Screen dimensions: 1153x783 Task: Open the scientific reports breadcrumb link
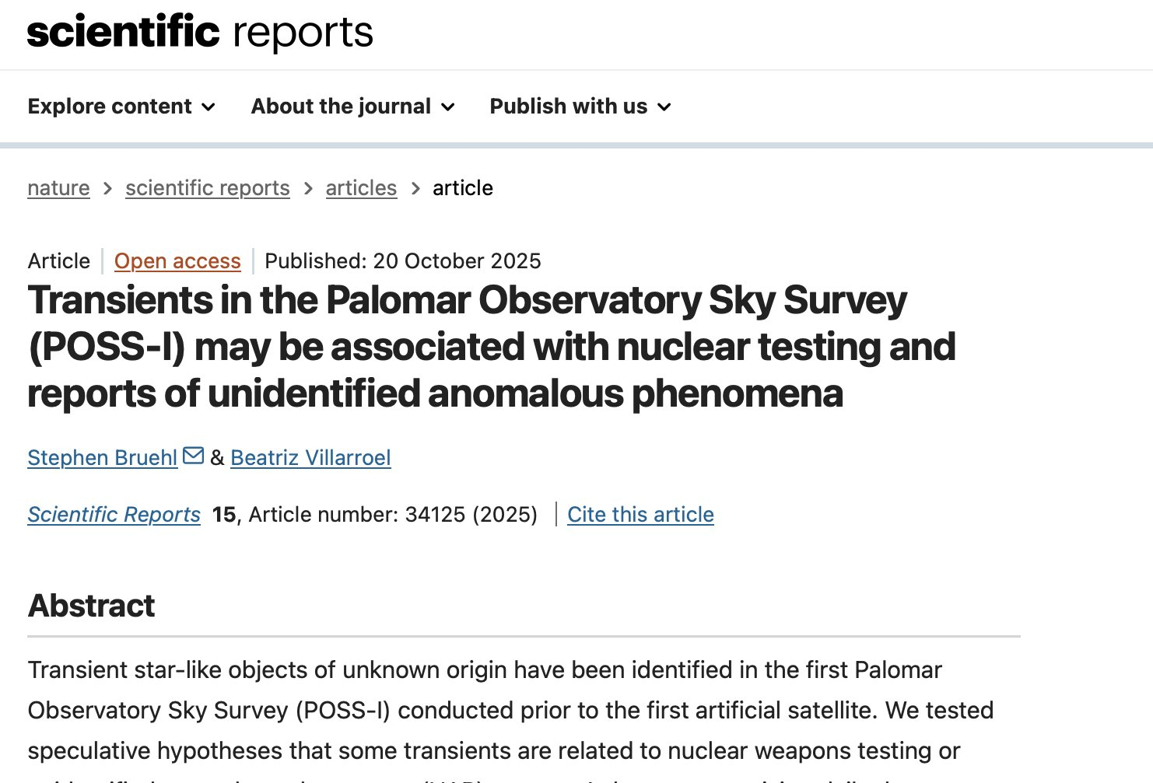click(x=207, y=188)
